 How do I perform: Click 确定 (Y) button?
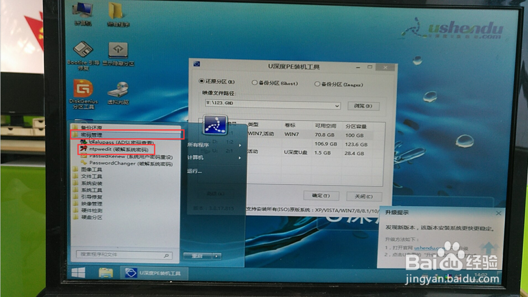coord(321,196)
